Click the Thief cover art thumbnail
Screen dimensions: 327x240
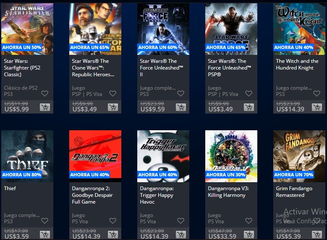(x=27, y=156)
